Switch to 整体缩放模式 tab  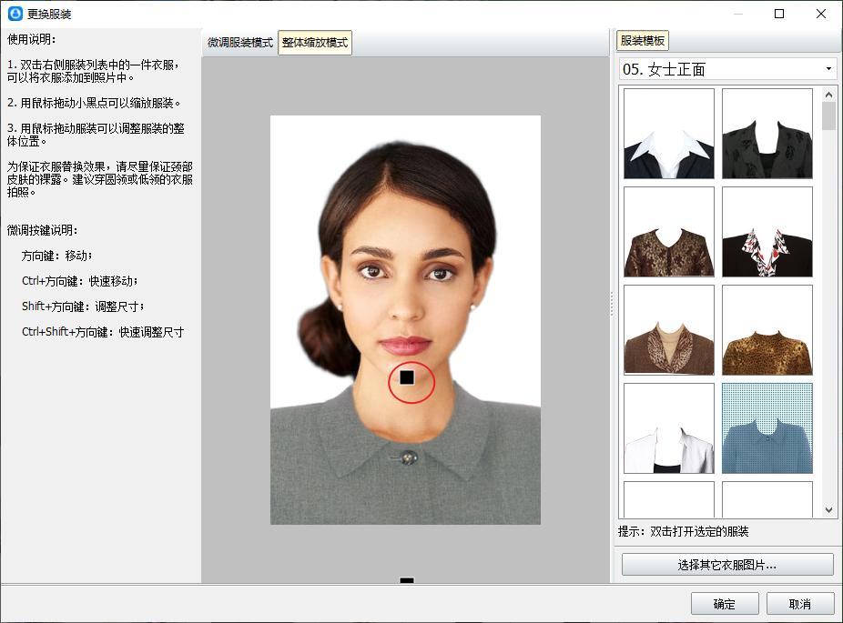click(315, 43)
